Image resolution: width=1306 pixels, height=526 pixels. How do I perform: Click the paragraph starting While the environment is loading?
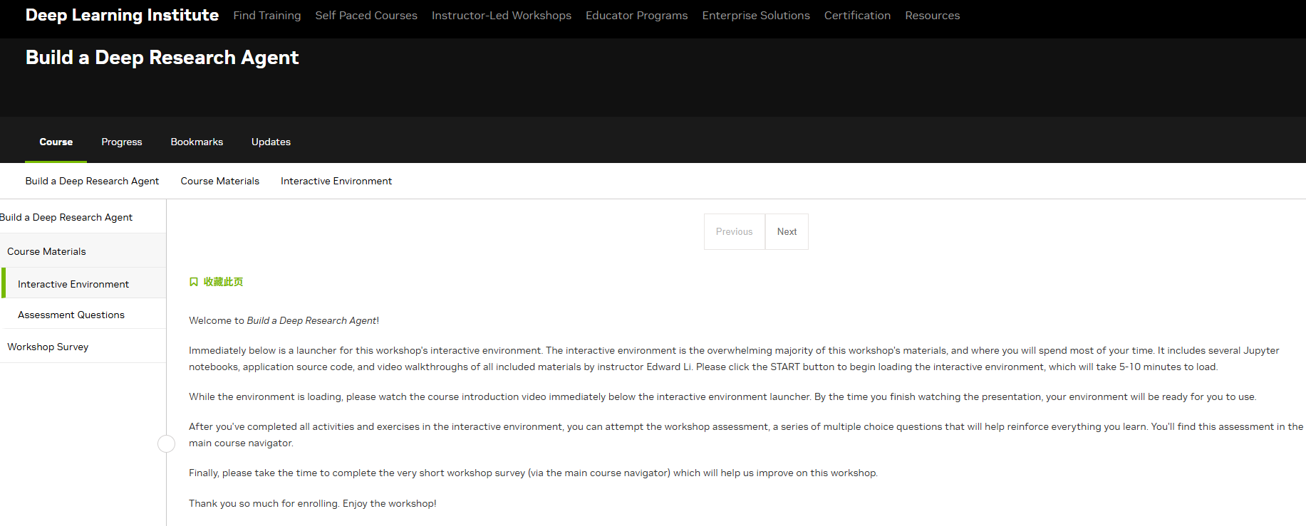point(722,396)
